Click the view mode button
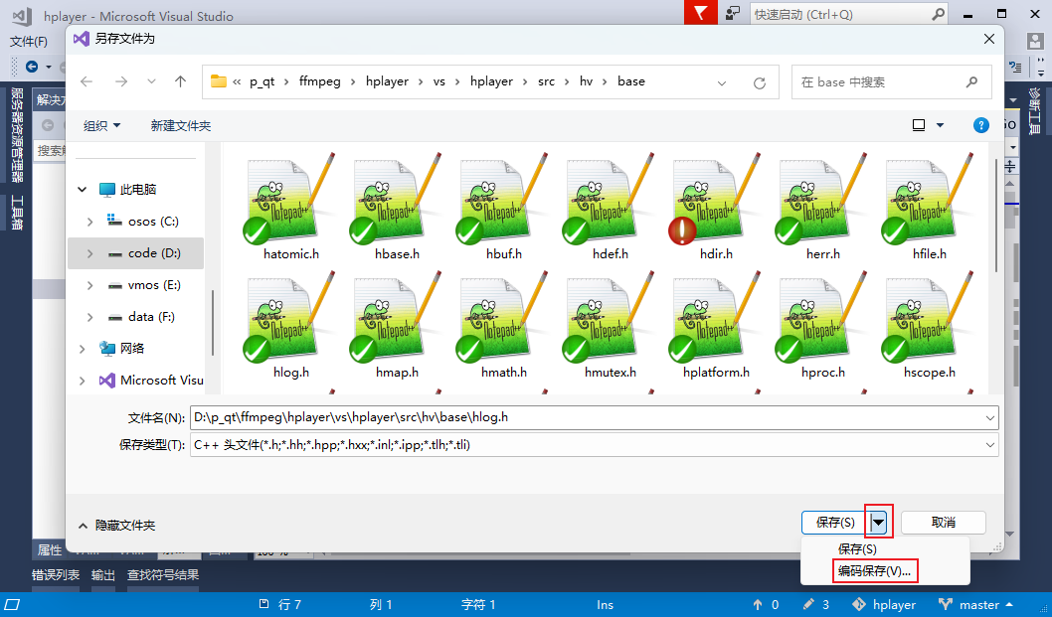This screenshot has width=1052, height=617. pyautogui.click(x=919, y=125)
